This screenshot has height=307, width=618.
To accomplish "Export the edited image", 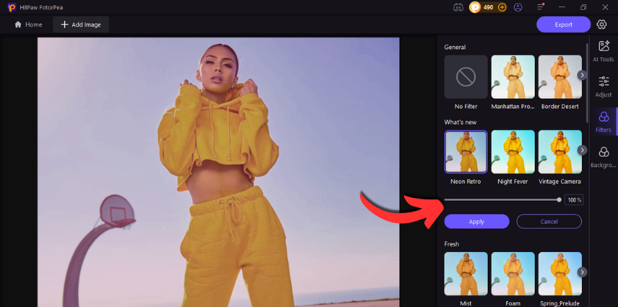I will [564, 25].
